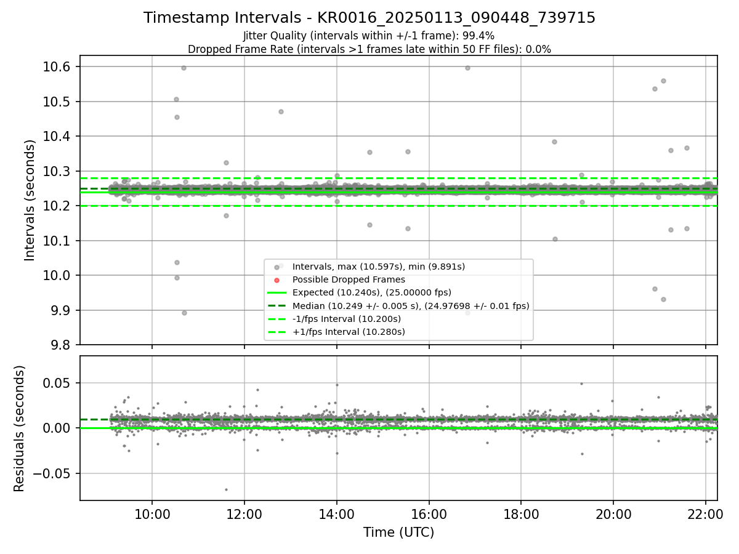Click the 12:00 time tick label
This screenshot has height=554, width=739.
tap(244, 515)
